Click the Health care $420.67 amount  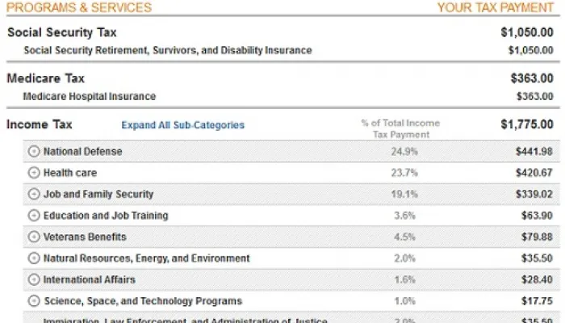(x=534, y=173)
